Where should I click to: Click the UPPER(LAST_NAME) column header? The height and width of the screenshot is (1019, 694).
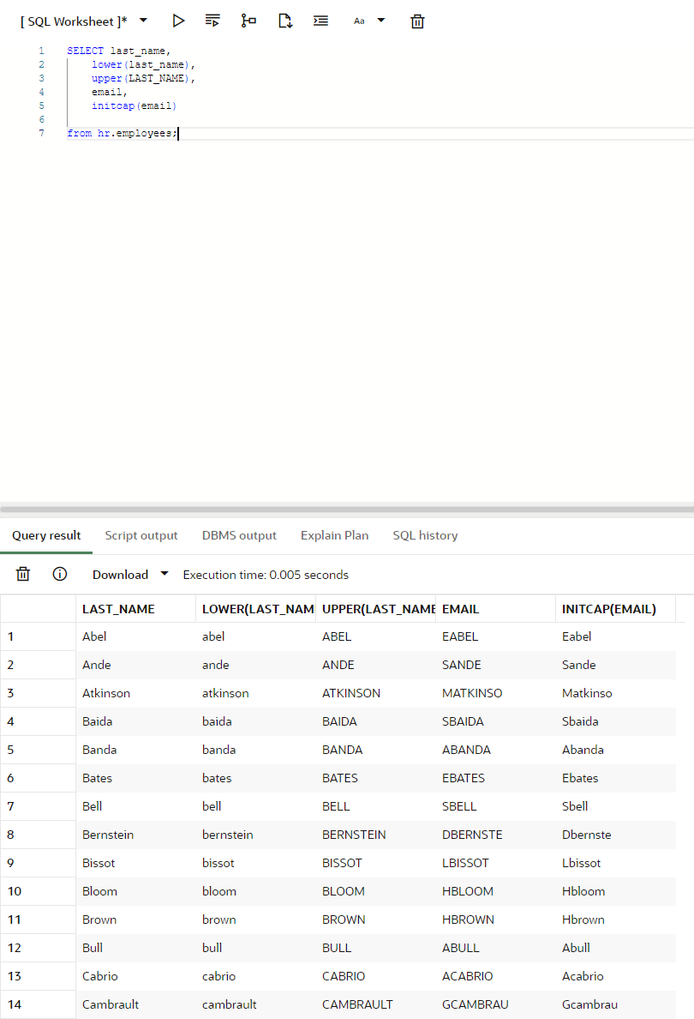(376, 609)
